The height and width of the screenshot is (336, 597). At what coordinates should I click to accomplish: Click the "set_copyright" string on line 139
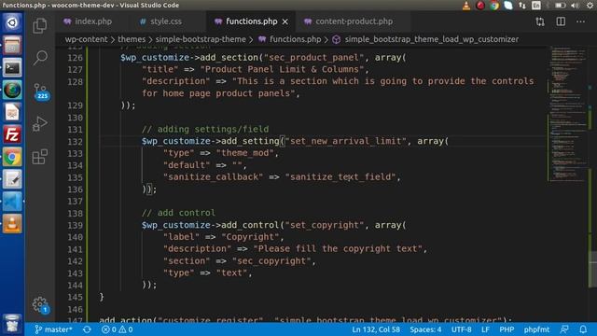tap(325, 225)
